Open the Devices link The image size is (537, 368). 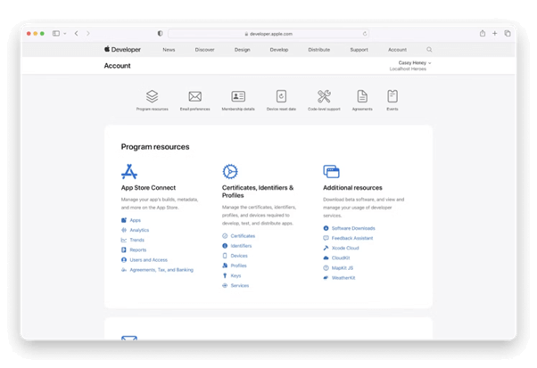click(x=239, y=256)
